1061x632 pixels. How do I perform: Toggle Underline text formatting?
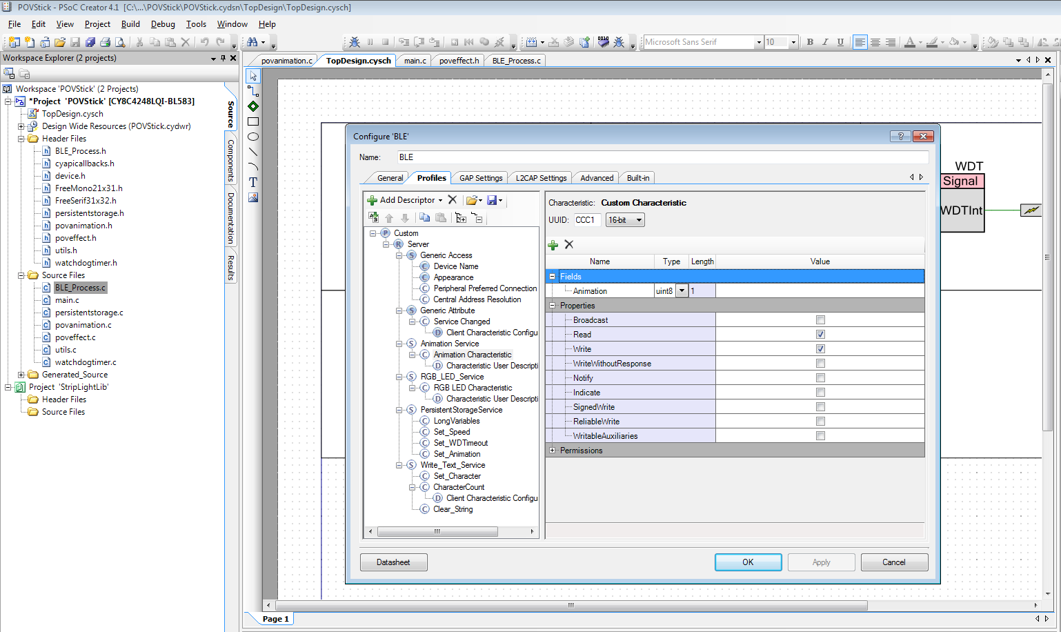tap(840, 42)
